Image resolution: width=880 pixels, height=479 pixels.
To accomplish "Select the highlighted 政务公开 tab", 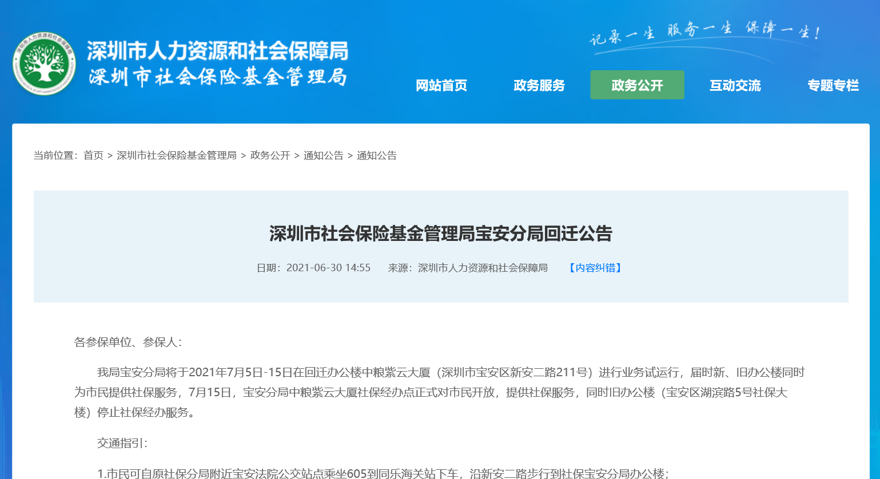I will tap(637, 85).
